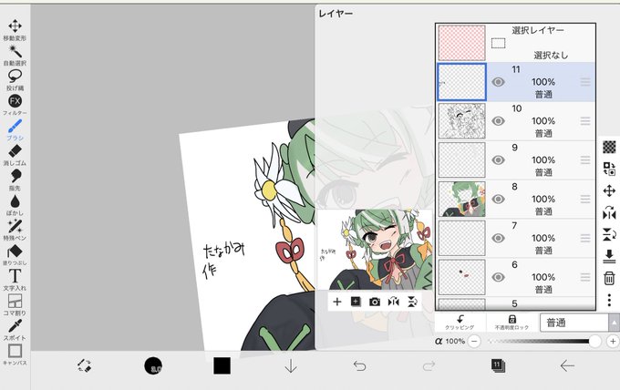620x390 pixels.
Task: Select the 自動選択 magic wand tool
Action: point(15,55)
